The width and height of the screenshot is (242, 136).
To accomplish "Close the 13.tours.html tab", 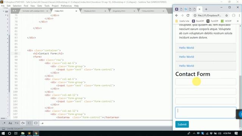I will 163,11.
